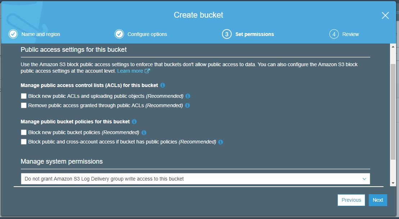The image size is (399, 219).
Task: Show info for Remove public access through ACLs
Action: tap(187, 105)
